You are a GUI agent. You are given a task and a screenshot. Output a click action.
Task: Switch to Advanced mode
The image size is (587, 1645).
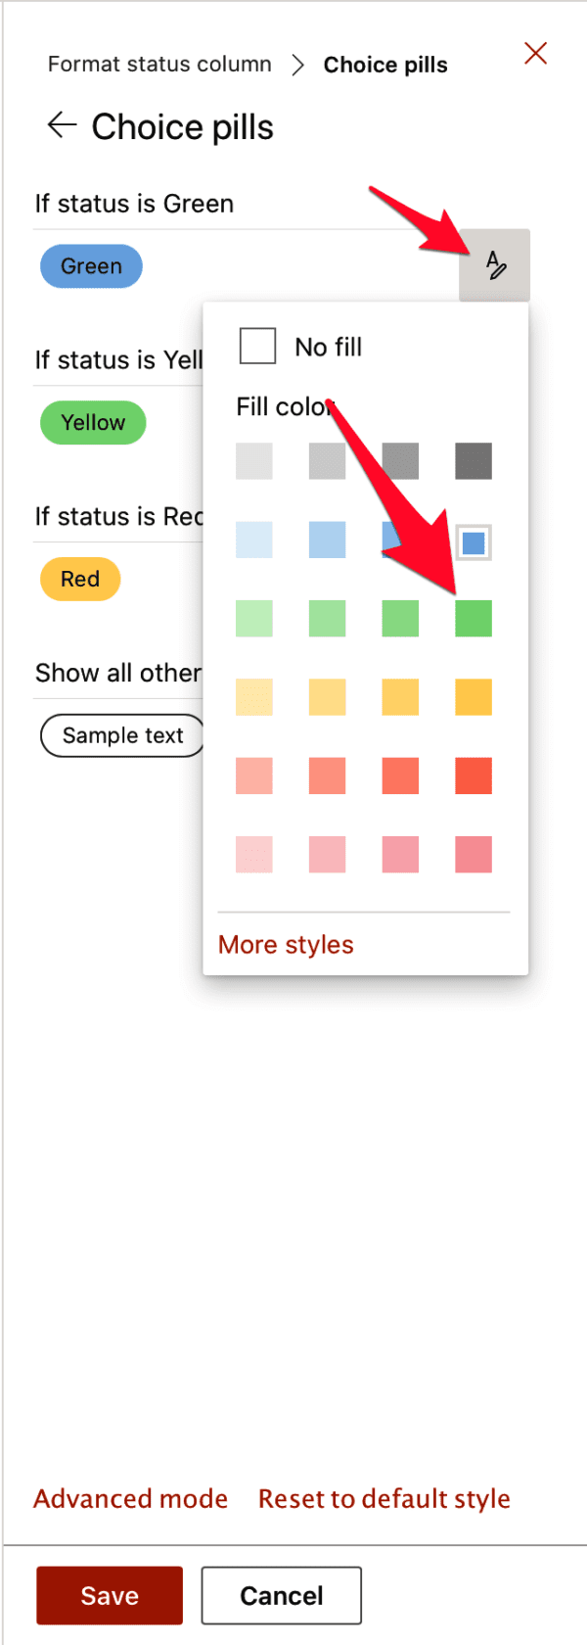point(130,1498)
